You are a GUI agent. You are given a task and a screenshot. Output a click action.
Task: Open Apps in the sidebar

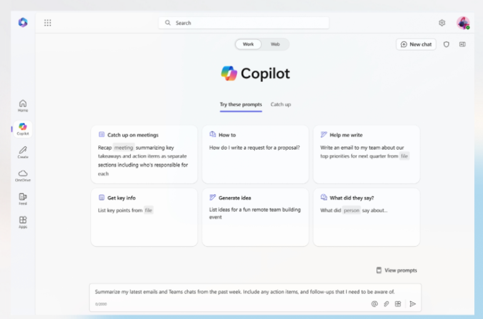click(x=22, y=222)
